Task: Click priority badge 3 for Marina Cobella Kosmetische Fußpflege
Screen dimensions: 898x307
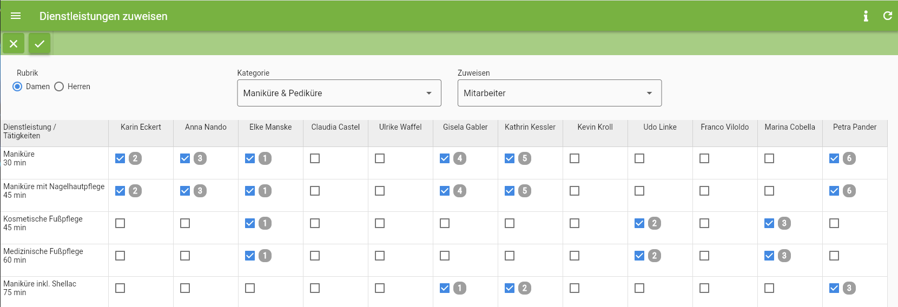Action: (784, 223)
